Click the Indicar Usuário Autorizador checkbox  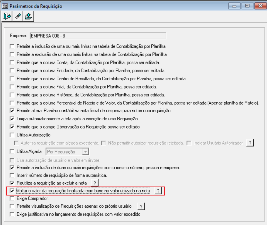coord(189,143)
